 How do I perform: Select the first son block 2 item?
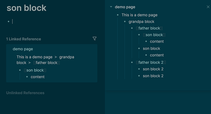153,69
